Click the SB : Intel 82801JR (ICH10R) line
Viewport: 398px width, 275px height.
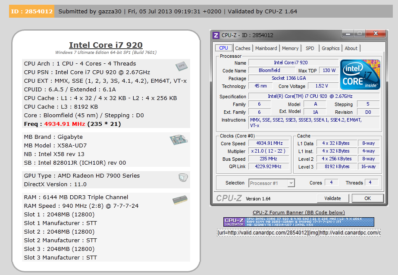pyautogui.click(x=75, y=163)
